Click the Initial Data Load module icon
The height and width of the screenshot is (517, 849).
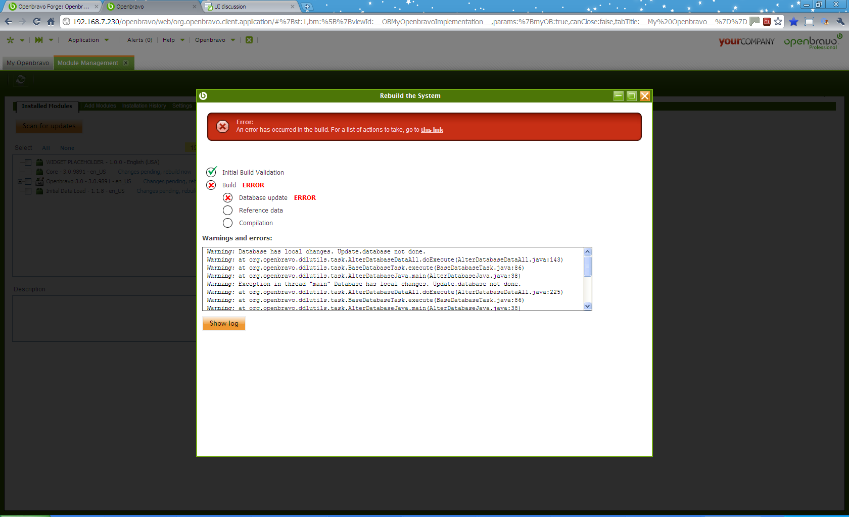pos(39,191)
